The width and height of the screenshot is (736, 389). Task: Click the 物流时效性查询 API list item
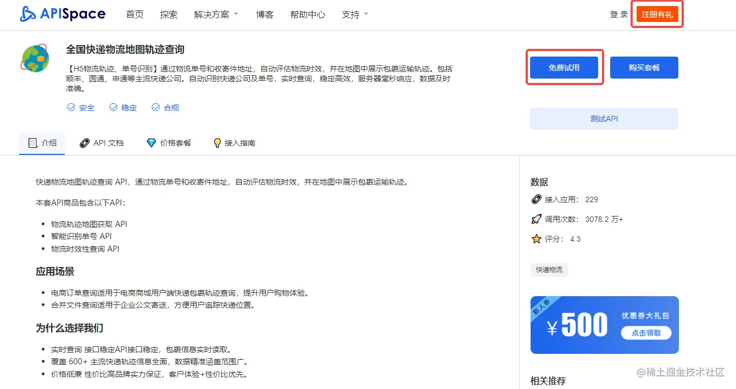tap(85, 249)
